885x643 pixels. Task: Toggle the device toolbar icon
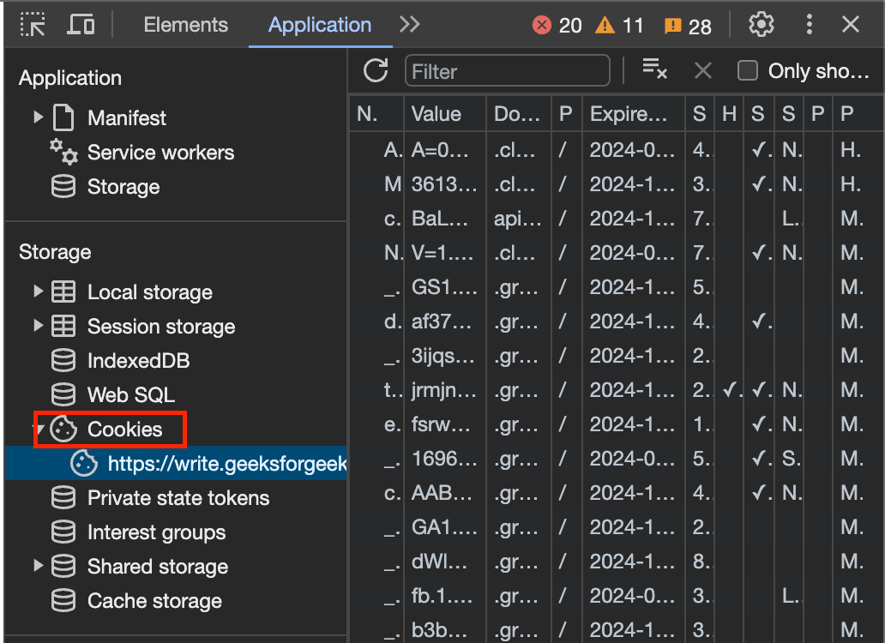[81, 25]
